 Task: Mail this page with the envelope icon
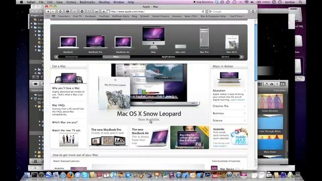[89, 12]
